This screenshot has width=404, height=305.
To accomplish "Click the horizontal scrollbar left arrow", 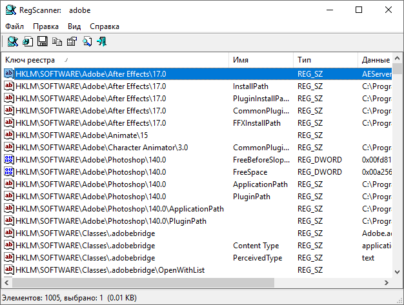I will (x=6, y=282).
